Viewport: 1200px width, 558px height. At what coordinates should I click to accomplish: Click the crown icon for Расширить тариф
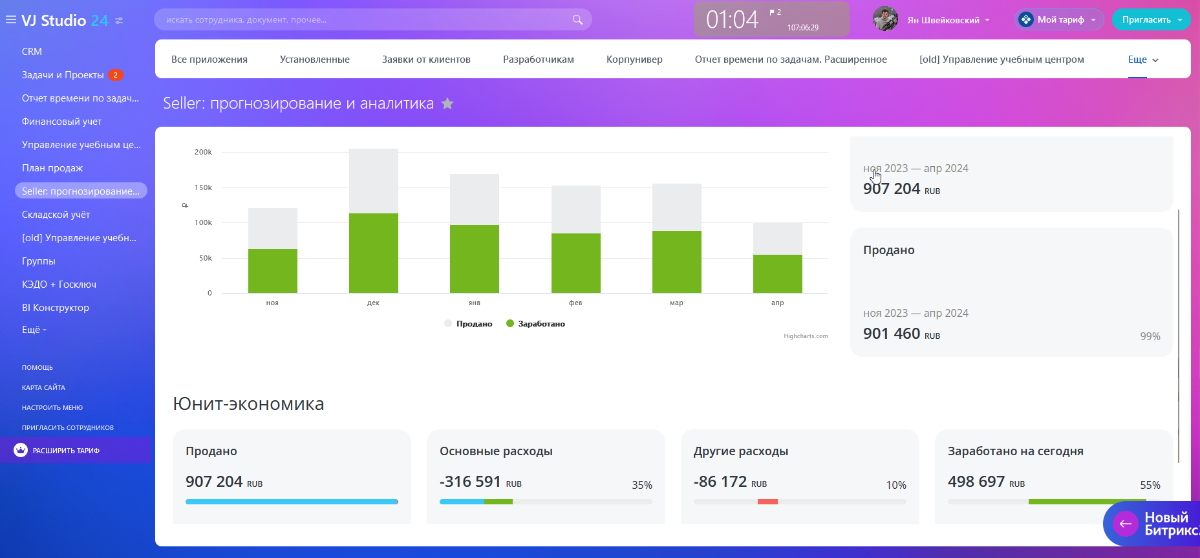pos(21,450)
